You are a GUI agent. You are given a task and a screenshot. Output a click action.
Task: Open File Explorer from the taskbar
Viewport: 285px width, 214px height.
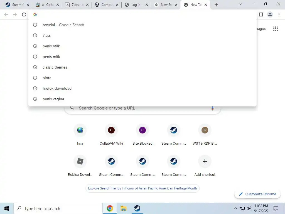coord(123,208)
